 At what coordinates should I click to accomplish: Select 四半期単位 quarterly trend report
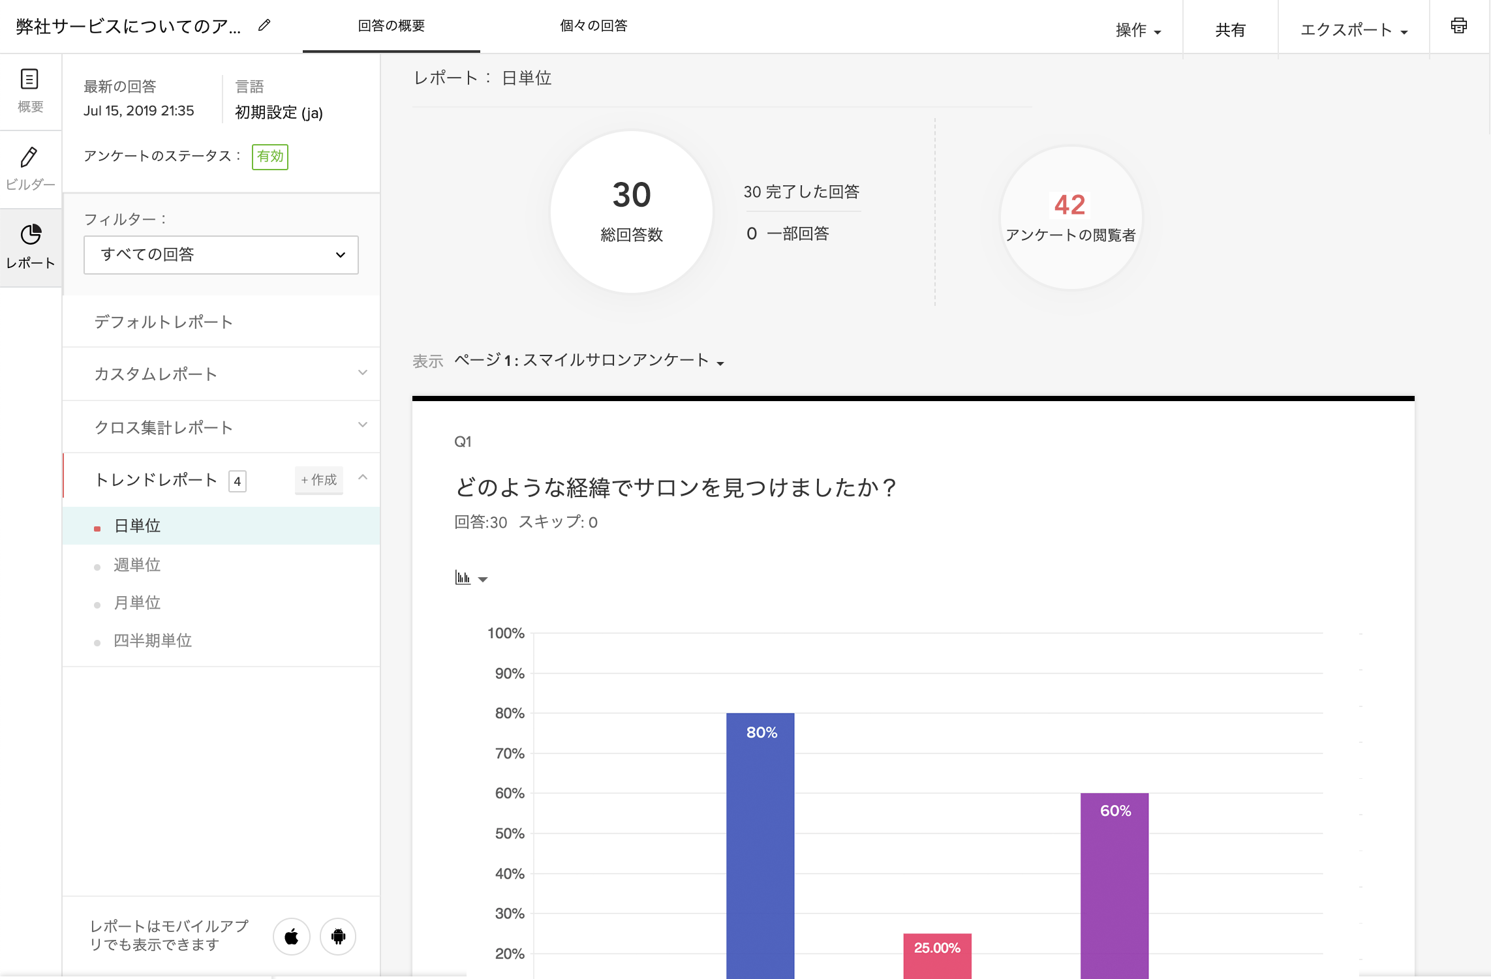point(153,640)
